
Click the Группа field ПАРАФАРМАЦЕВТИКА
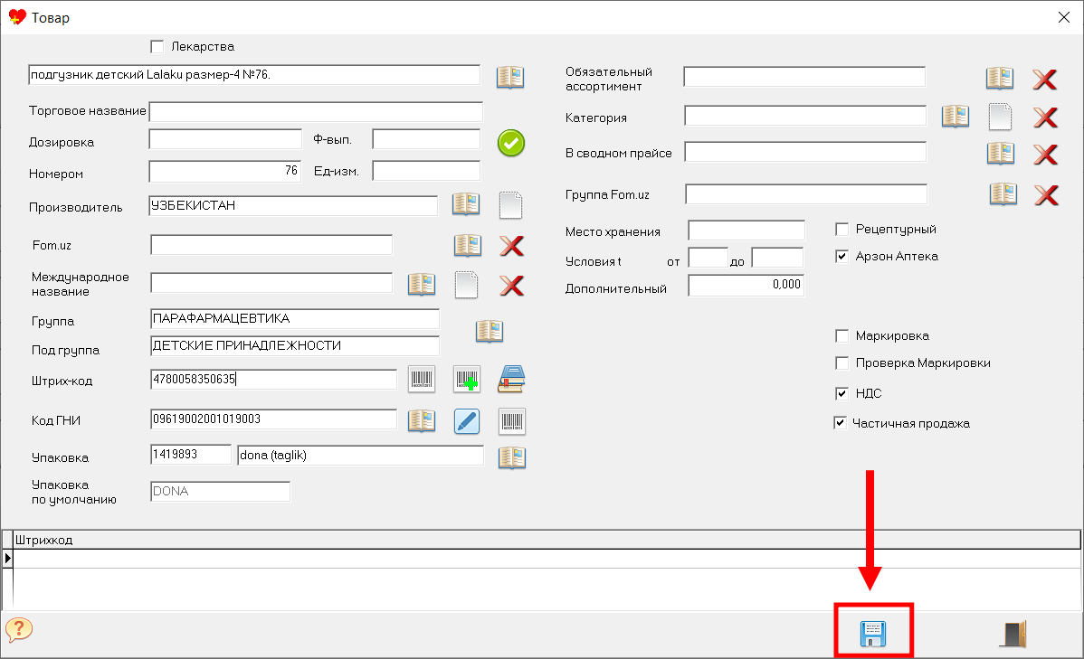point(294,318)
